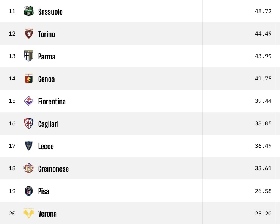Click the Lecce club crest icon
280x224 pixels.
click(29, 146)
